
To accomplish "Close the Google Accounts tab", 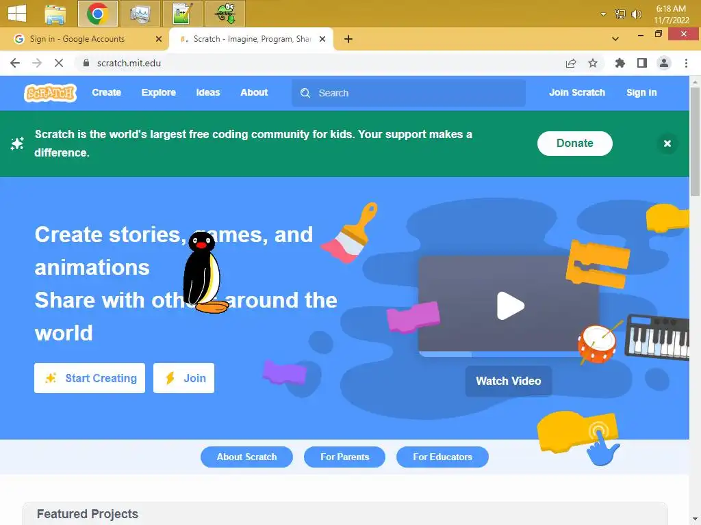I will [159, 39].
